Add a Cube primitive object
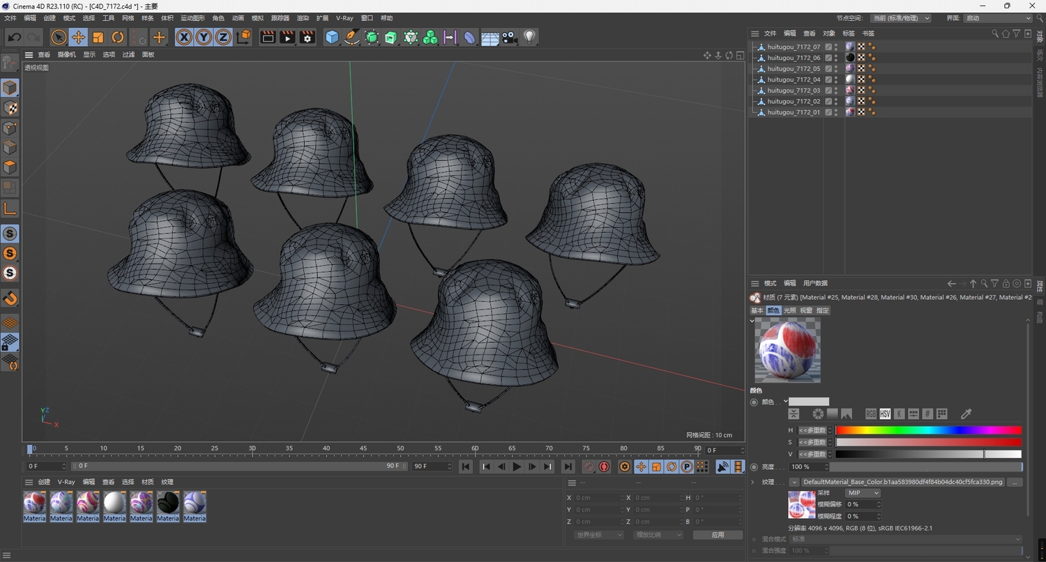This screenshot has height=562, width=1046. coord(332,38)
